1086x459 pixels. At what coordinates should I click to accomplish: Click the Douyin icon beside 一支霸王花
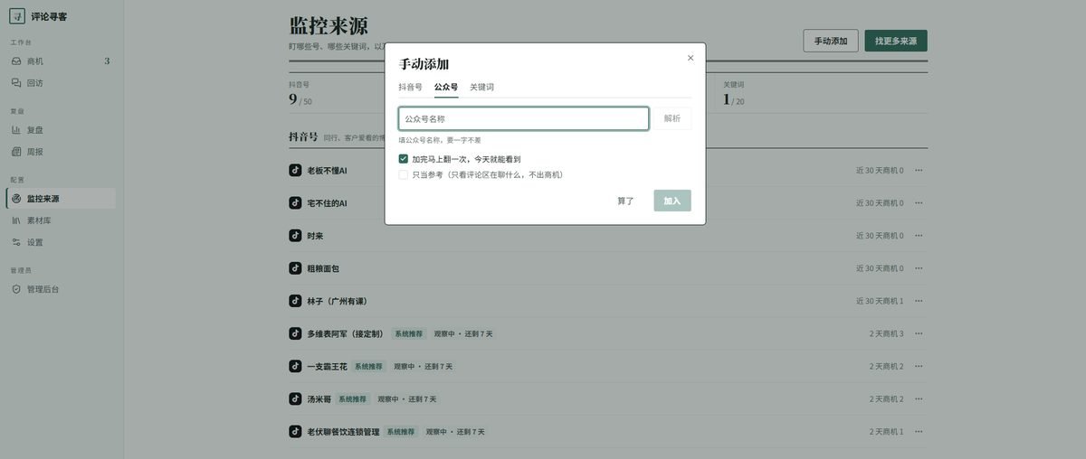pos(295,366)
